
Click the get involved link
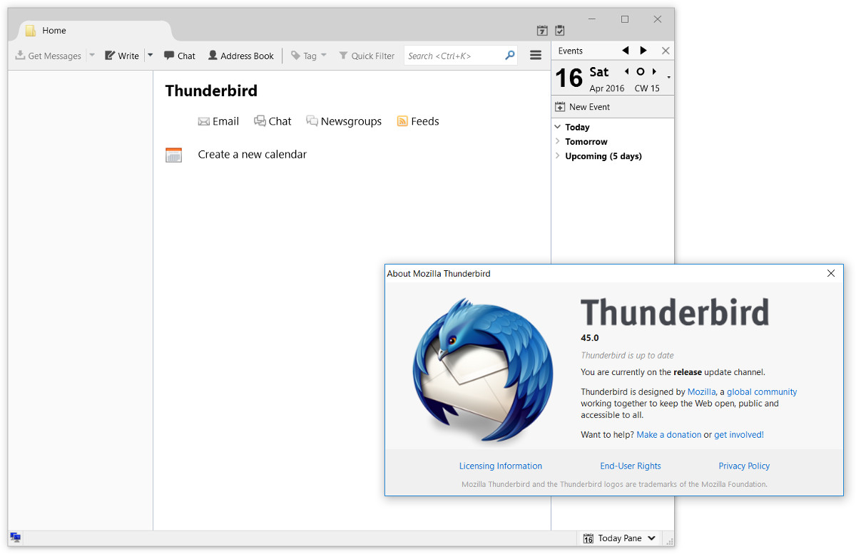(x=738, y=434)
